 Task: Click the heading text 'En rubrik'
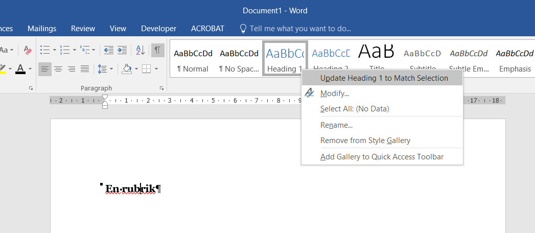pyautogui.click(x=130, y=189)
